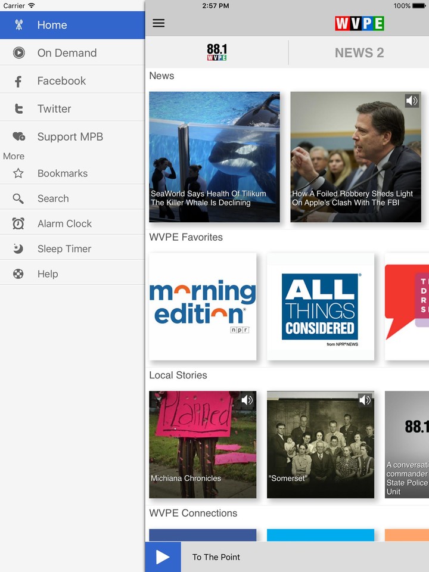Tap the Bookmarks star icon
The height and width of the screenshot is (572, 429).
tap(18, 173)
